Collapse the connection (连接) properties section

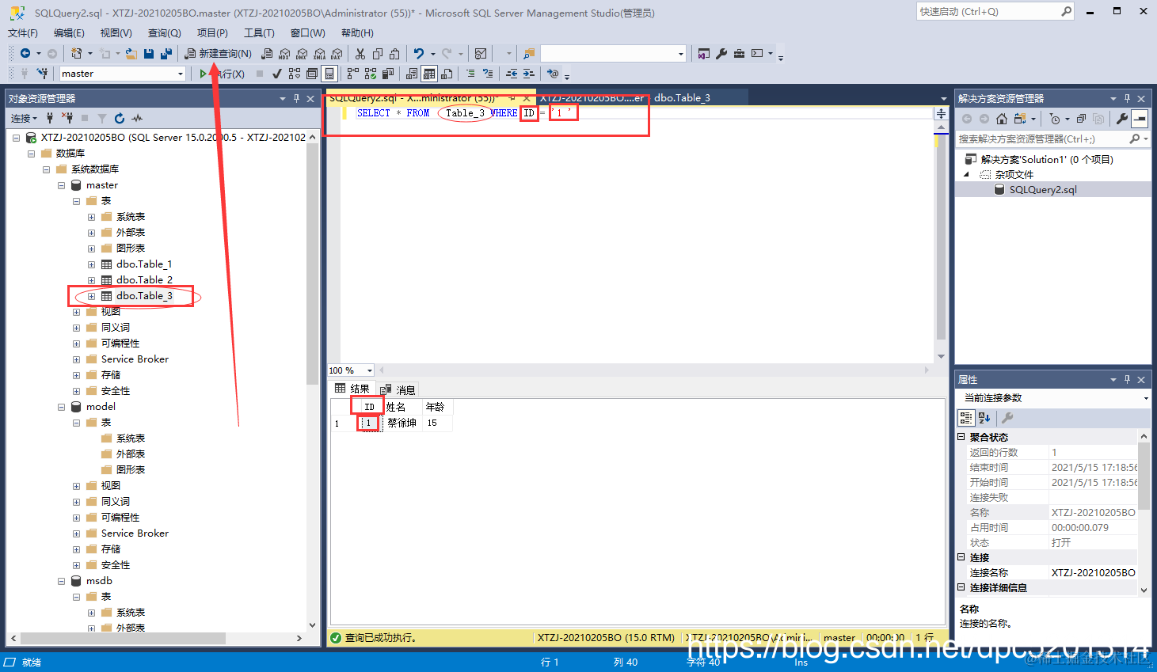tap(961, 557)
